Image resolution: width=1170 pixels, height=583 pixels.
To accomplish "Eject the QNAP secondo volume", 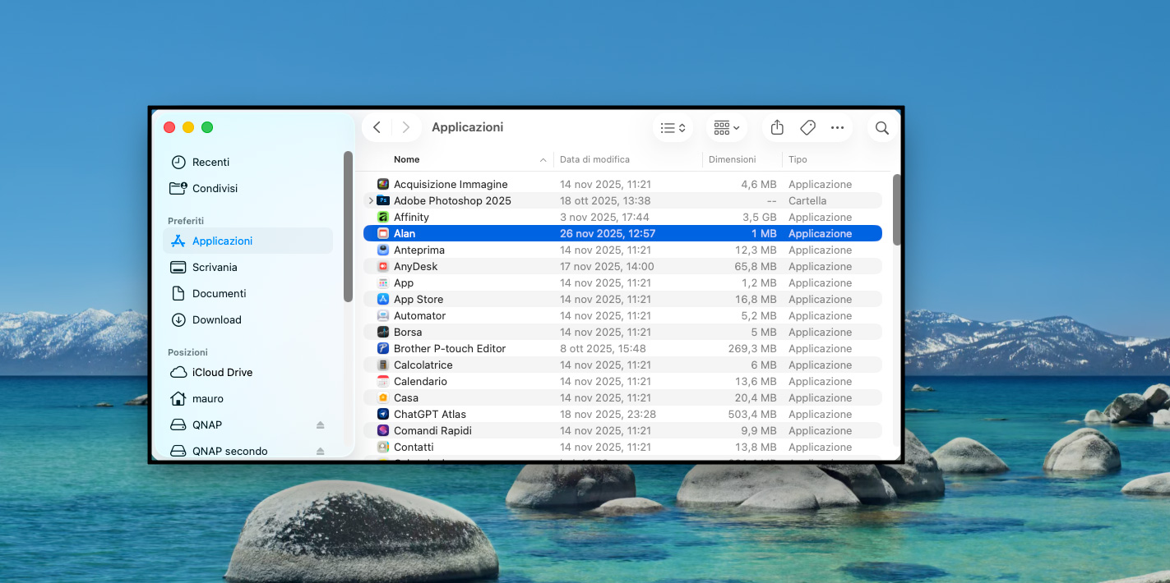I will (x=321, y=451).
